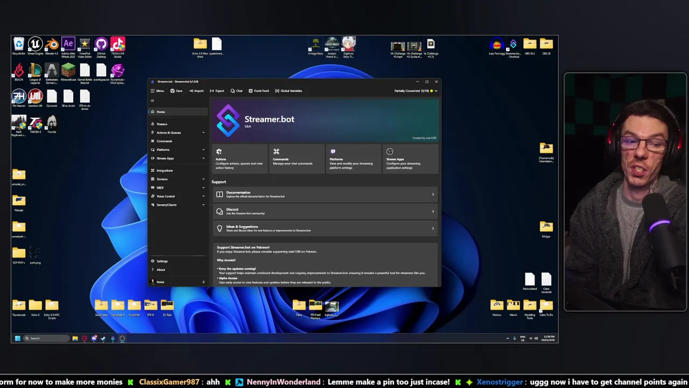The width and height of the screenshot is (689, 388).
Task: Open Settings in the Streamer.bot sidebar
Action: 178,261
